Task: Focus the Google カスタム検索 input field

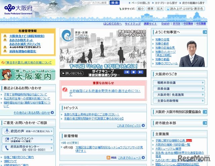Action: pyautogui.click(x=95, y=3)
